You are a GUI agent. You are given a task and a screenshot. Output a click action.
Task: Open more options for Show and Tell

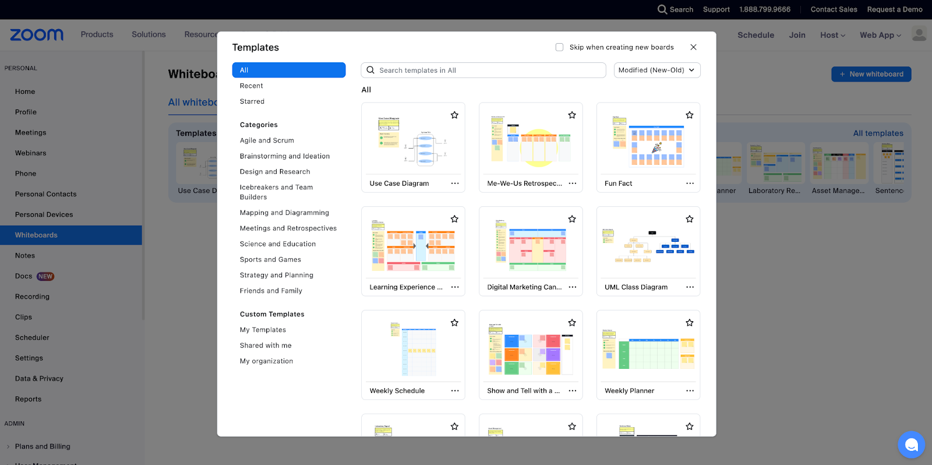(573, 390)
